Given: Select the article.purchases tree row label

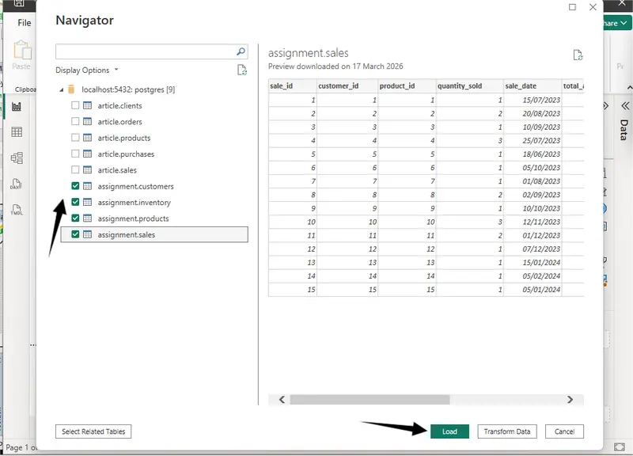Looking at the screenshot, I should (x=126, y=154).
